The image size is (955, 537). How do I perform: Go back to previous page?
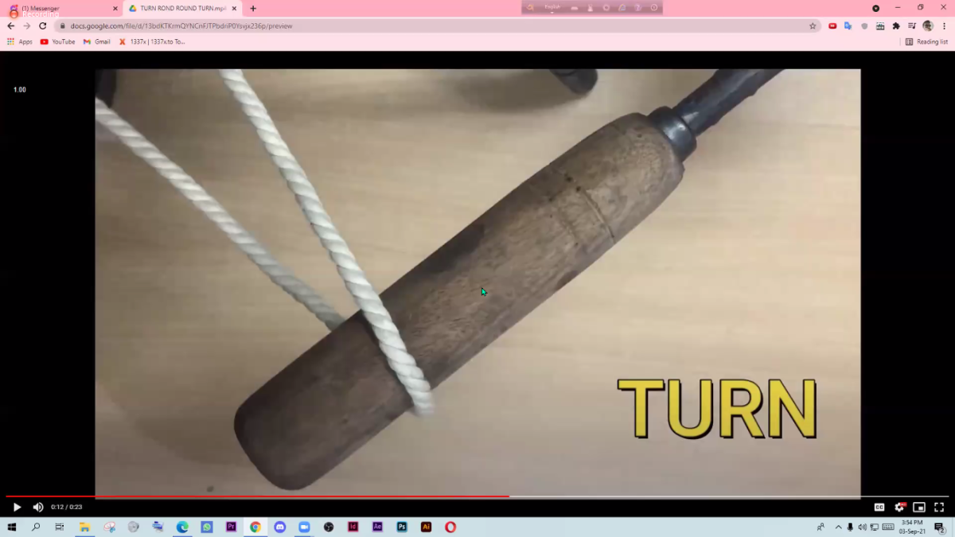click(x=11, y=25)
